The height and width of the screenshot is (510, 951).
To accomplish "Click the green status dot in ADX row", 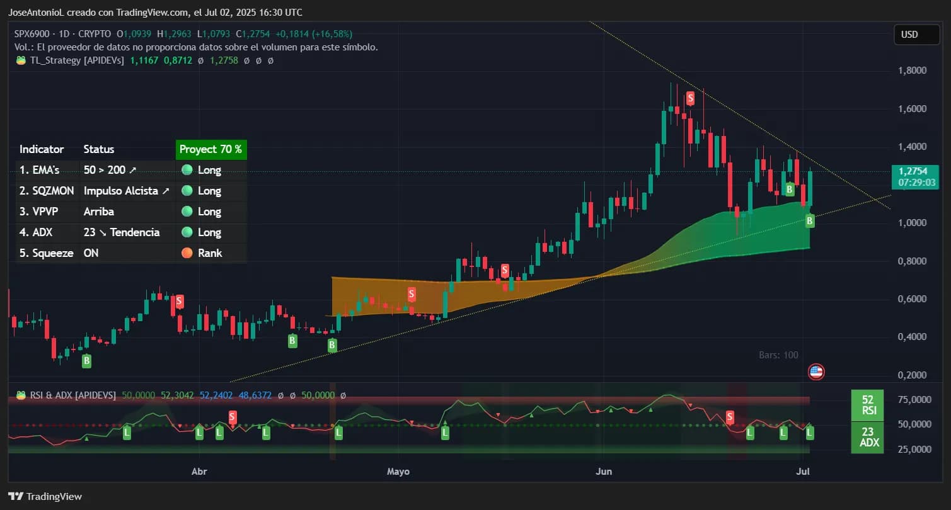I will point(187,232).
